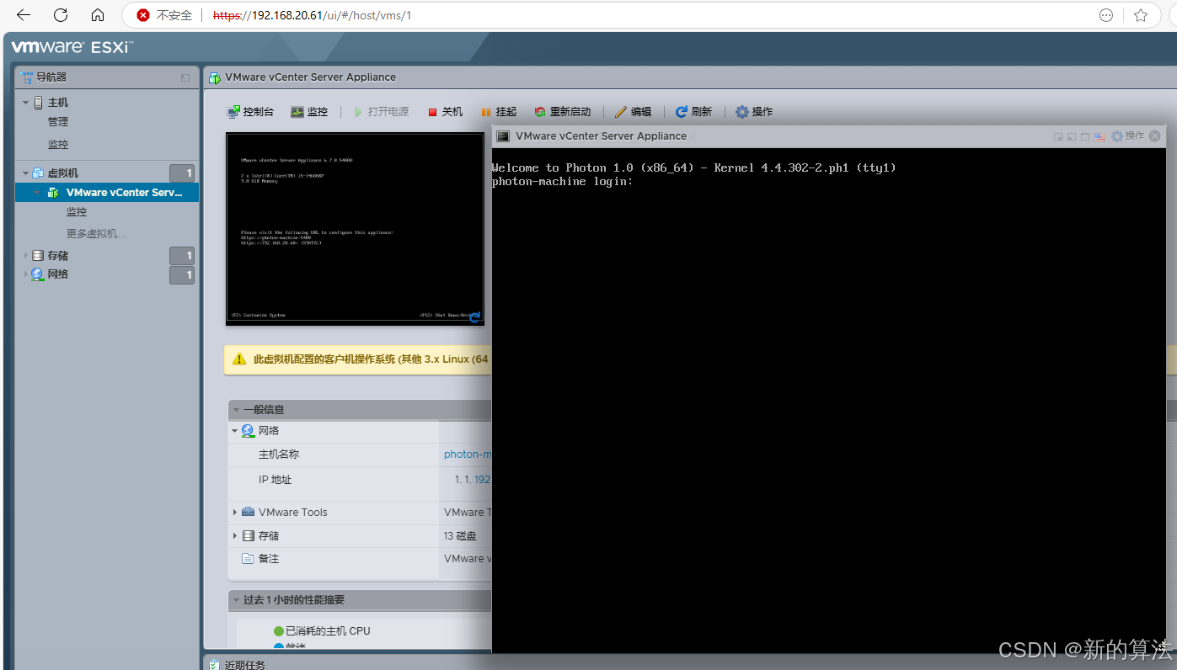Toggle the 已消耗的主机 CPU legend item

point(322,631)
